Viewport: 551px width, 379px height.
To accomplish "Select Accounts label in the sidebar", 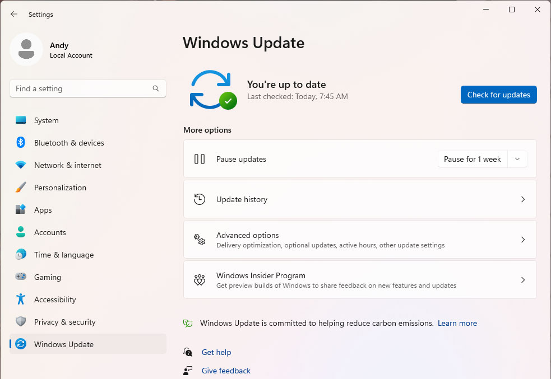I will point(50,232).
